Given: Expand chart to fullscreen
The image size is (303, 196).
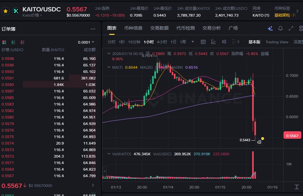Looking at the screenshot, I should [x=291, y=29].
